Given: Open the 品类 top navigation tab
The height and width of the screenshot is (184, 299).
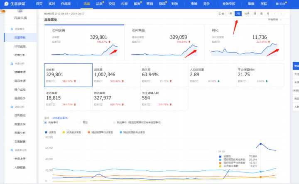Looking at the screenshot, I should point(99,3).
